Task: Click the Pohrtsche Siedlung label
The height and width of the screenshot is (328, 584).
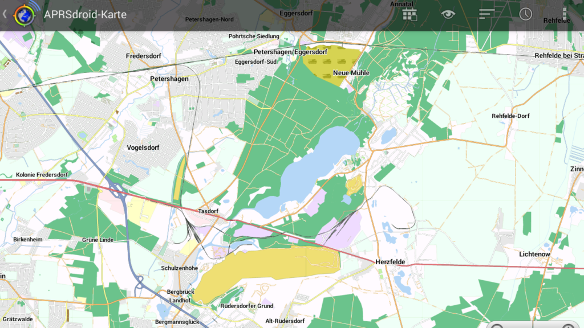Action: [x=254, y=36]
